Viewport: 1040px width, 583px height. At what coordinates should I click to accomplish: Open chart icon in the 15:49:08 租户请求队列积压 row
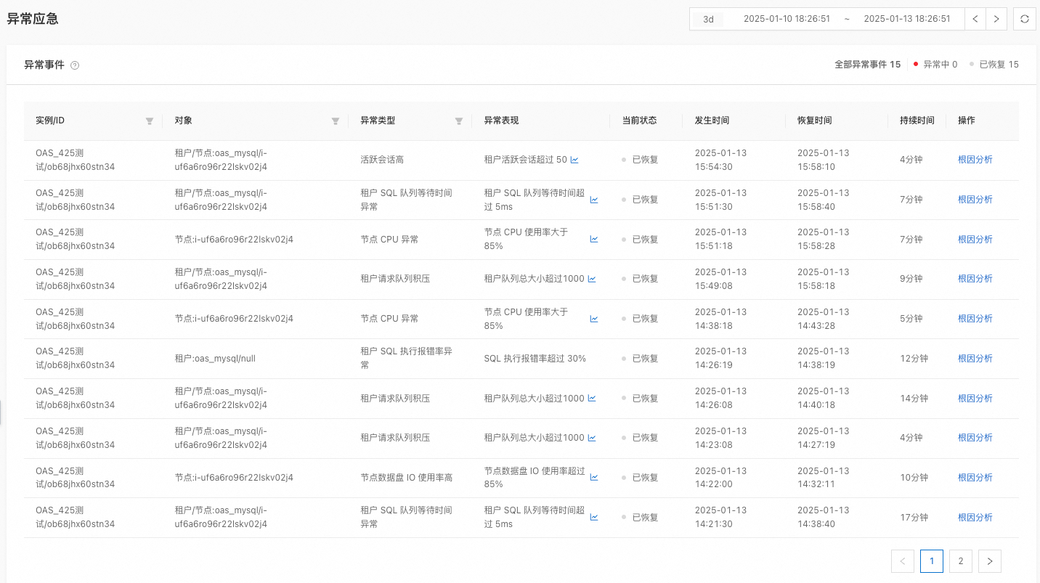(x=592, y=279)
